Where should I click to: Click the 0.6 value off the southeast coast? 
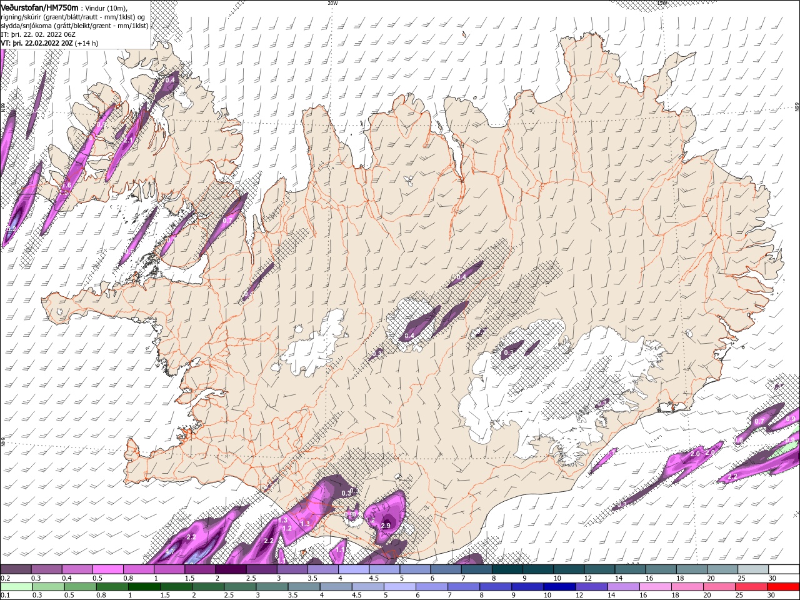pos(738,440)
